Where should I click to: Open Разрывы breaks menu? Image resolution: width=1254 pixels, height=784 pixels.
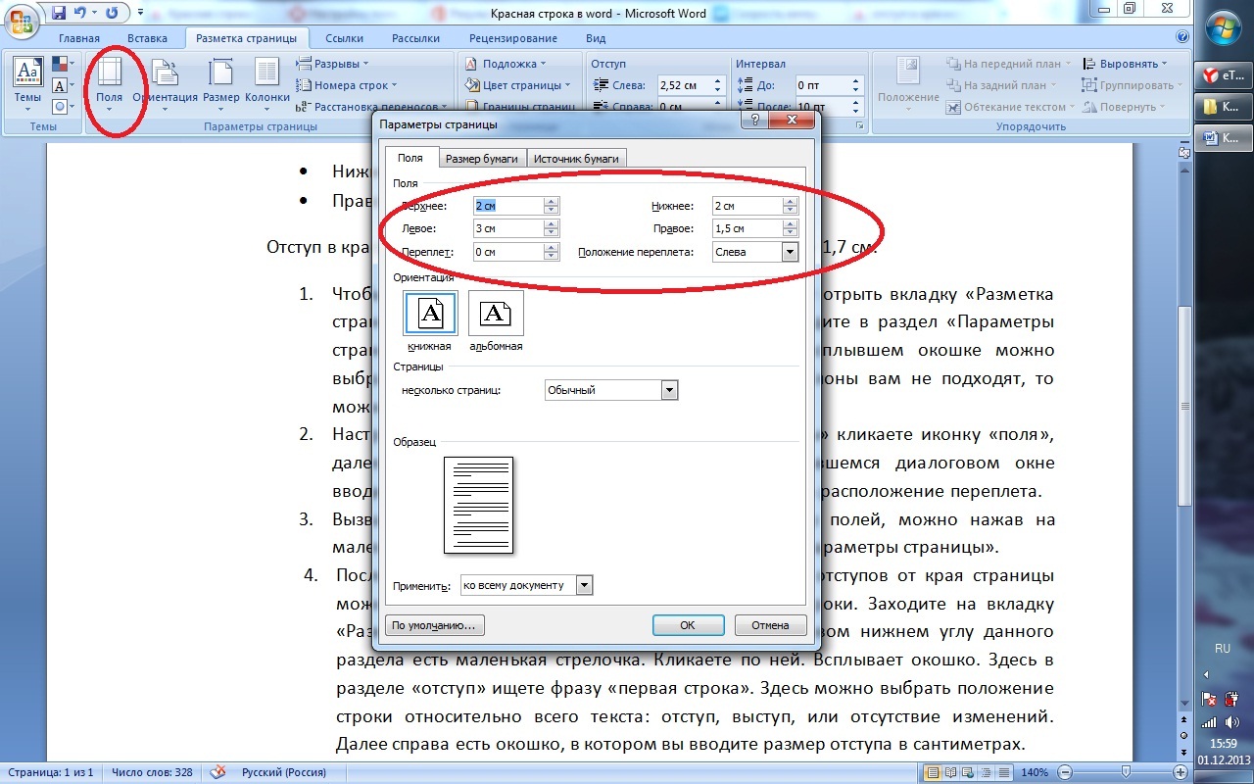pos(332,64)
